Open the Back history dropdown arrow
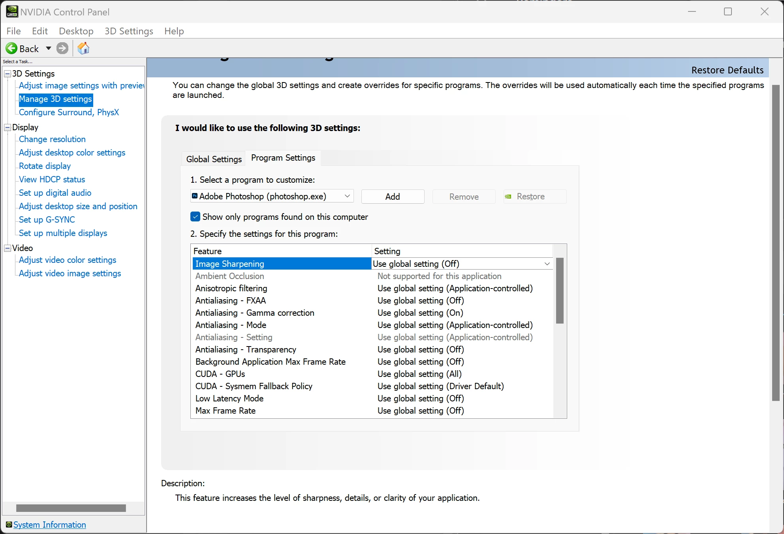The height and width of the screenshot is (534, 784). pos(49,49)
